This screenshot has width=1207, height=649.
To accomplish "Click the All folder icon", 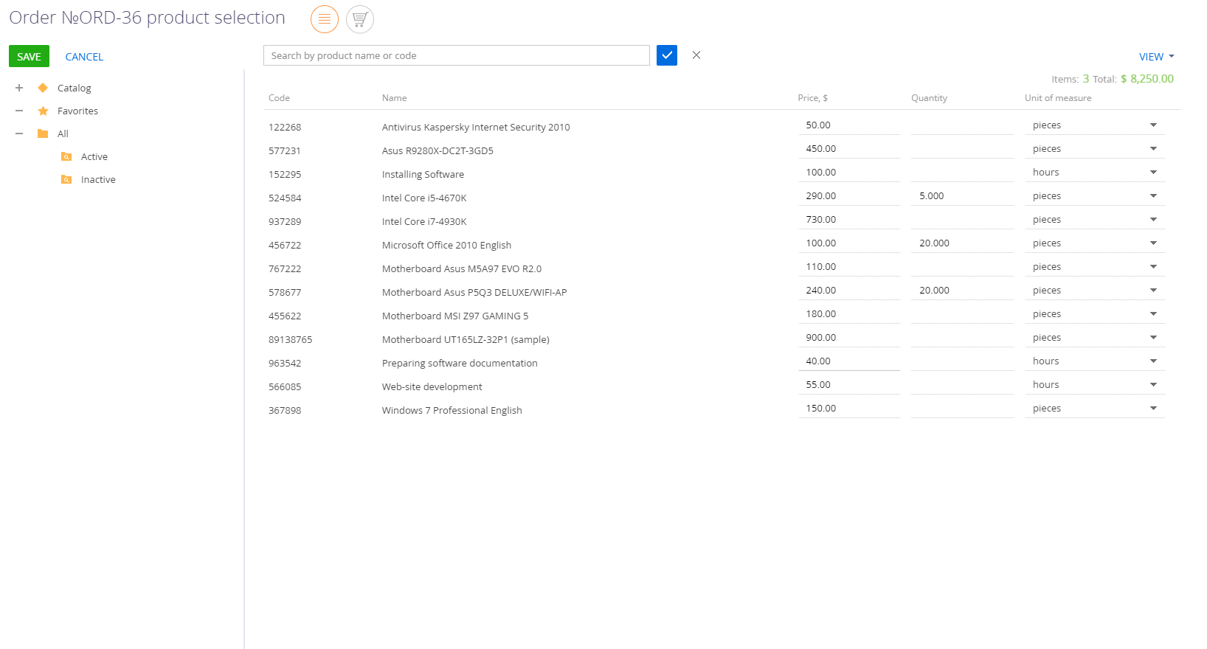I will (43, 133).
